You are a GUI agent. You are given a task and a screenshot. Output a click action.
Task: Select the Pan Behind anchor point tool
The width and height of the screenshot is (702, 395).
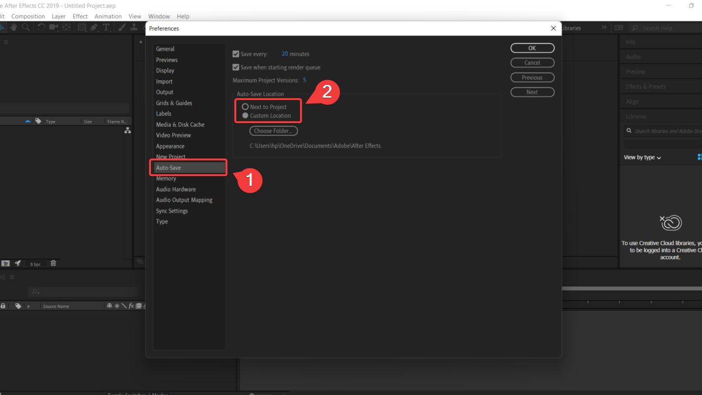(x=66, y=27)
